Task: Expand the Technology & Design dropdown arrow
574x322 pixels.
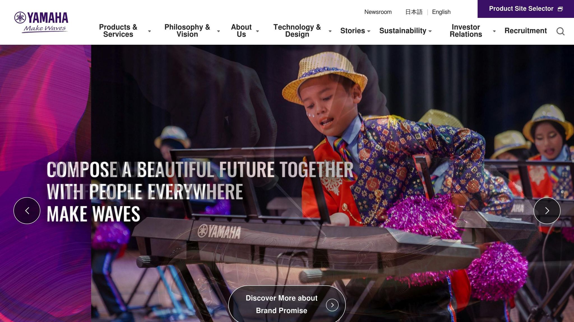Action: tap(330, 31)
